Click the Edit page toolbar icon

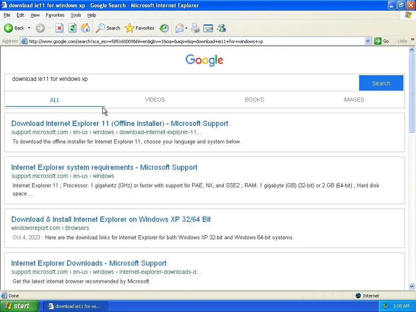click(208, 28)
